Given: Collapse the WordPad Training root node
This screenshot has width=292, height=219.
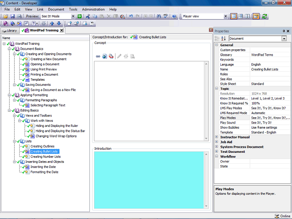Looking at the screenshot, I should [x=4, y=44].
